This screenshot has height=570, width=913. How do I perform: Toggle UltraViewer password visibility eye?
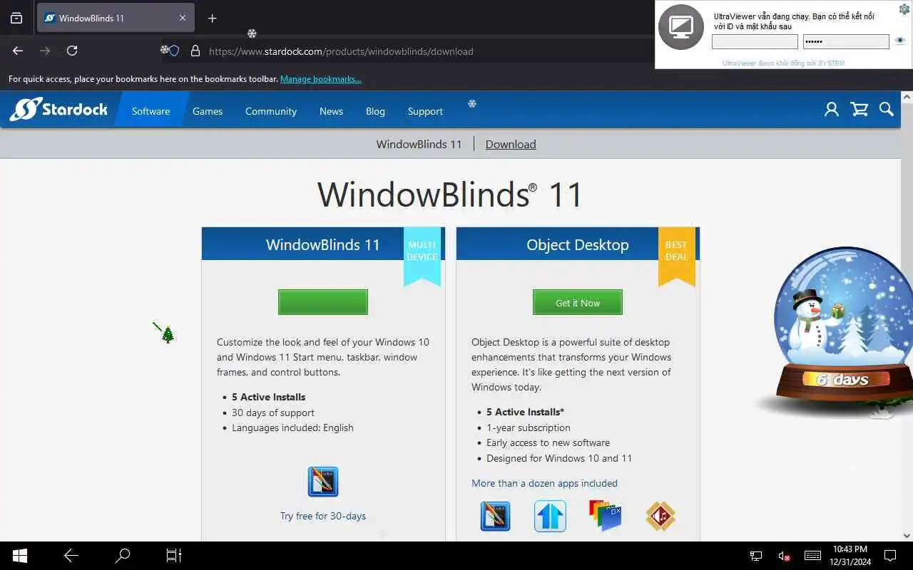pos(900,41)
